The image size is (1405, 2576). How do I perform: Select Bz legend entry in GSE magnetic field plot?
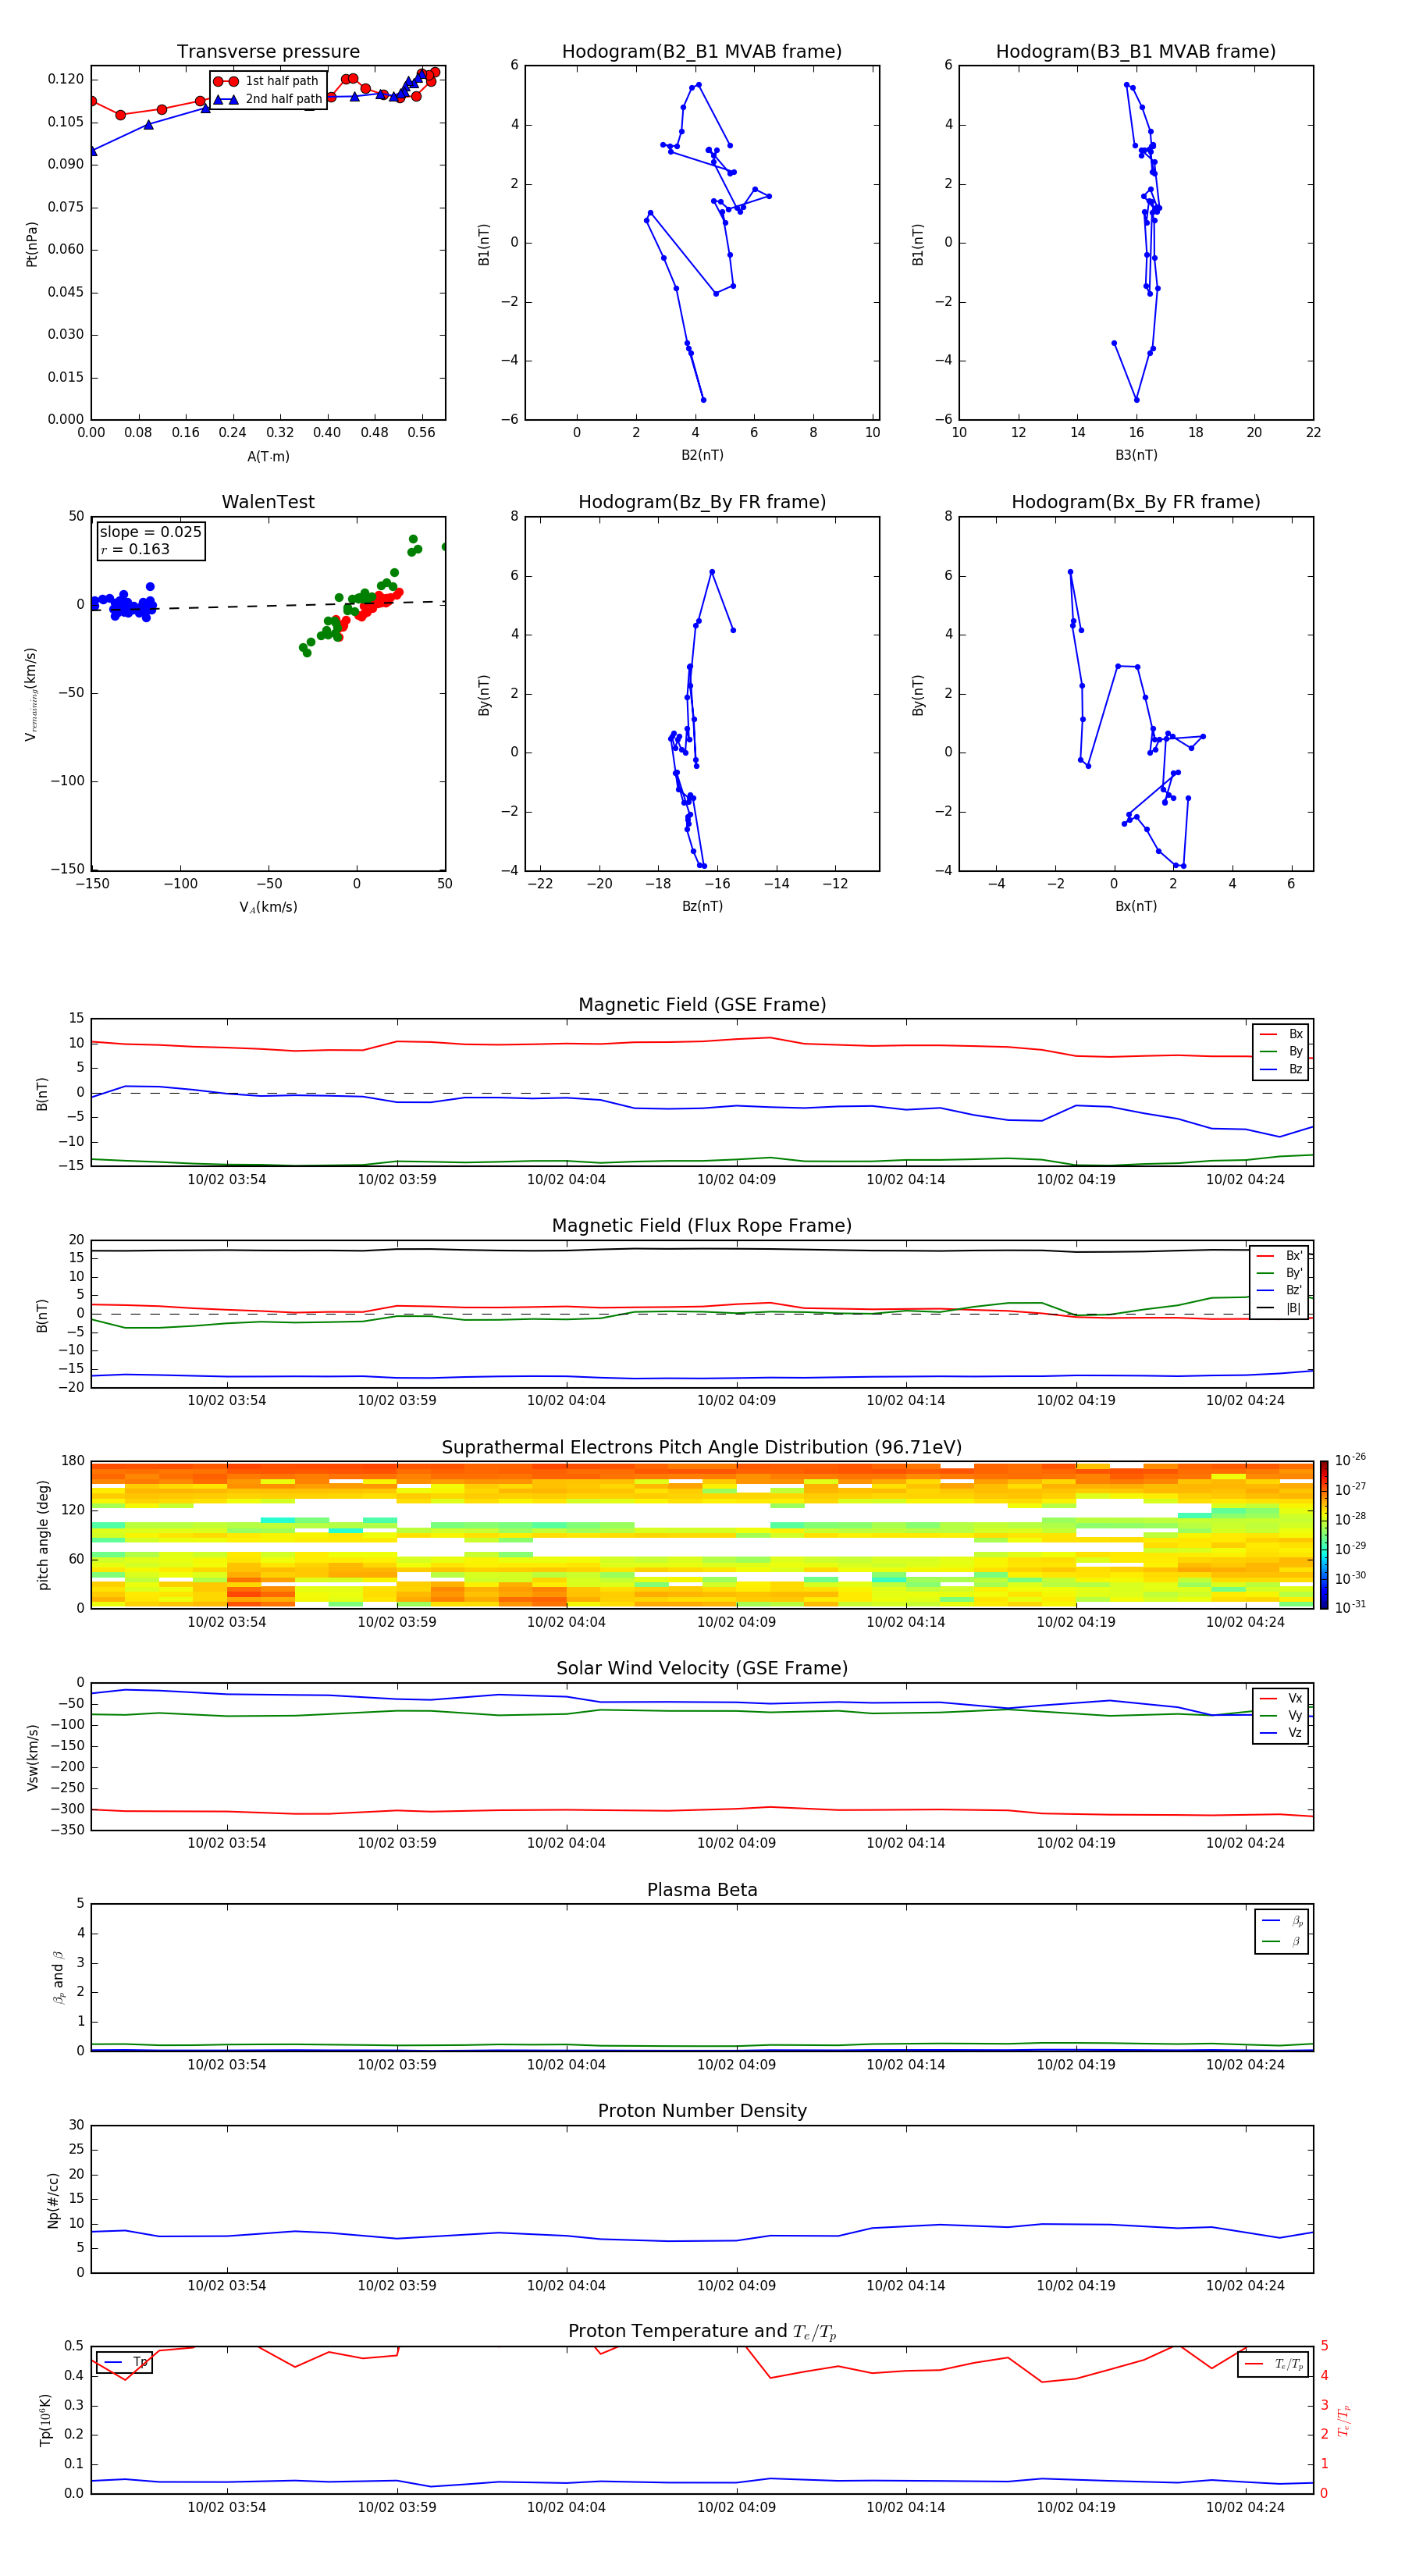(x=1282, y=1069)
